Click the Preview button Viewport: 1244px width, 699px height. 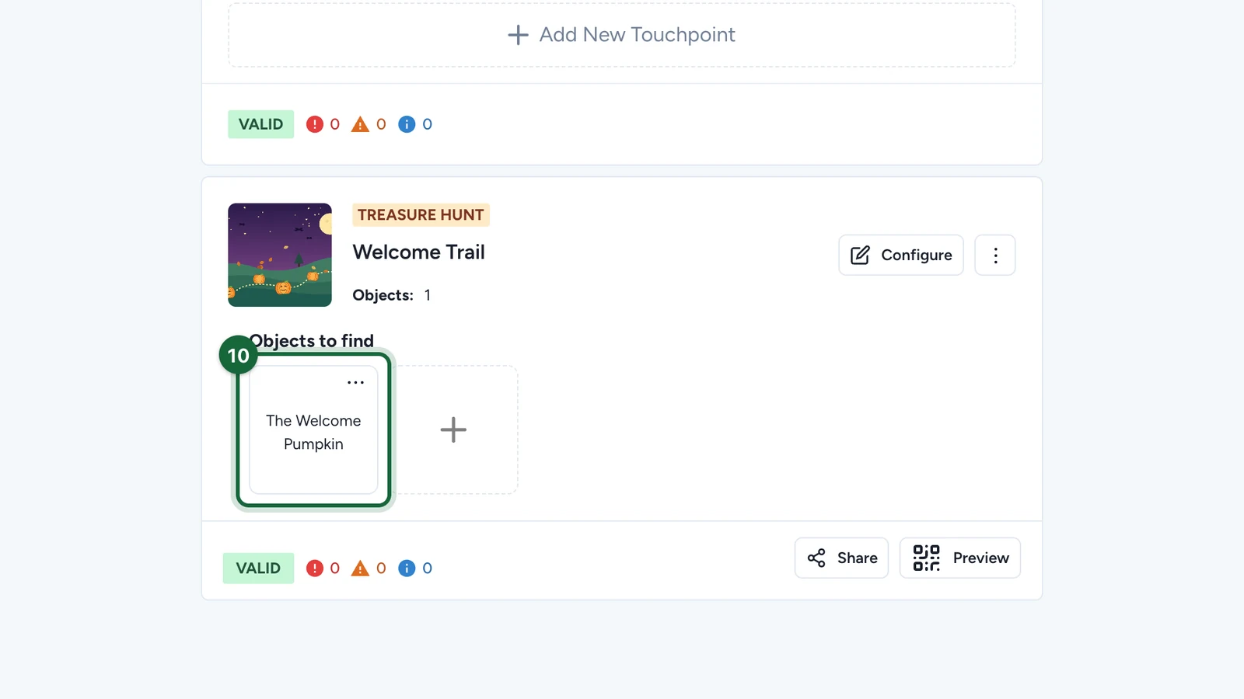tap(960, 558)
